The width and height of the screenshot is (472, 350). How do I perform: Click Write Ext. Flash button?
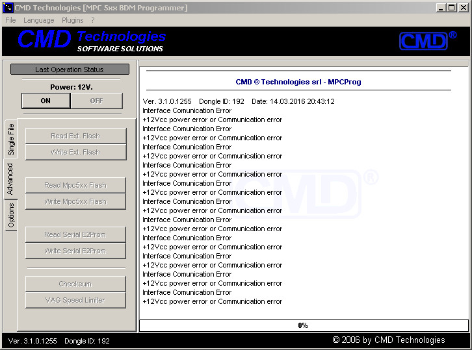coord(75,152)
